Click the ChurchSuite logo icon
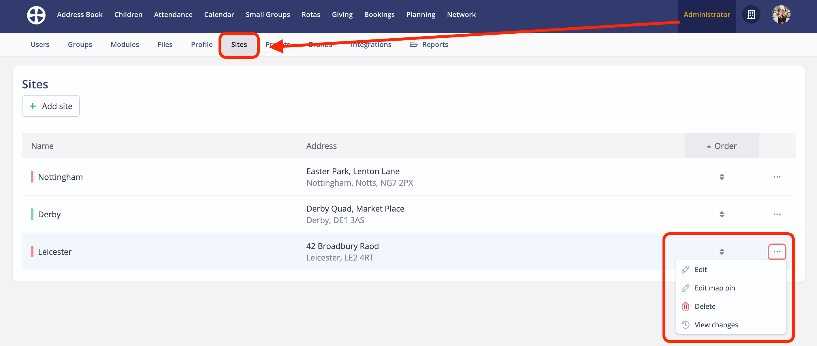Image resolution: width=817 pixels, height=346 pixels. click(x=36, y=15)
